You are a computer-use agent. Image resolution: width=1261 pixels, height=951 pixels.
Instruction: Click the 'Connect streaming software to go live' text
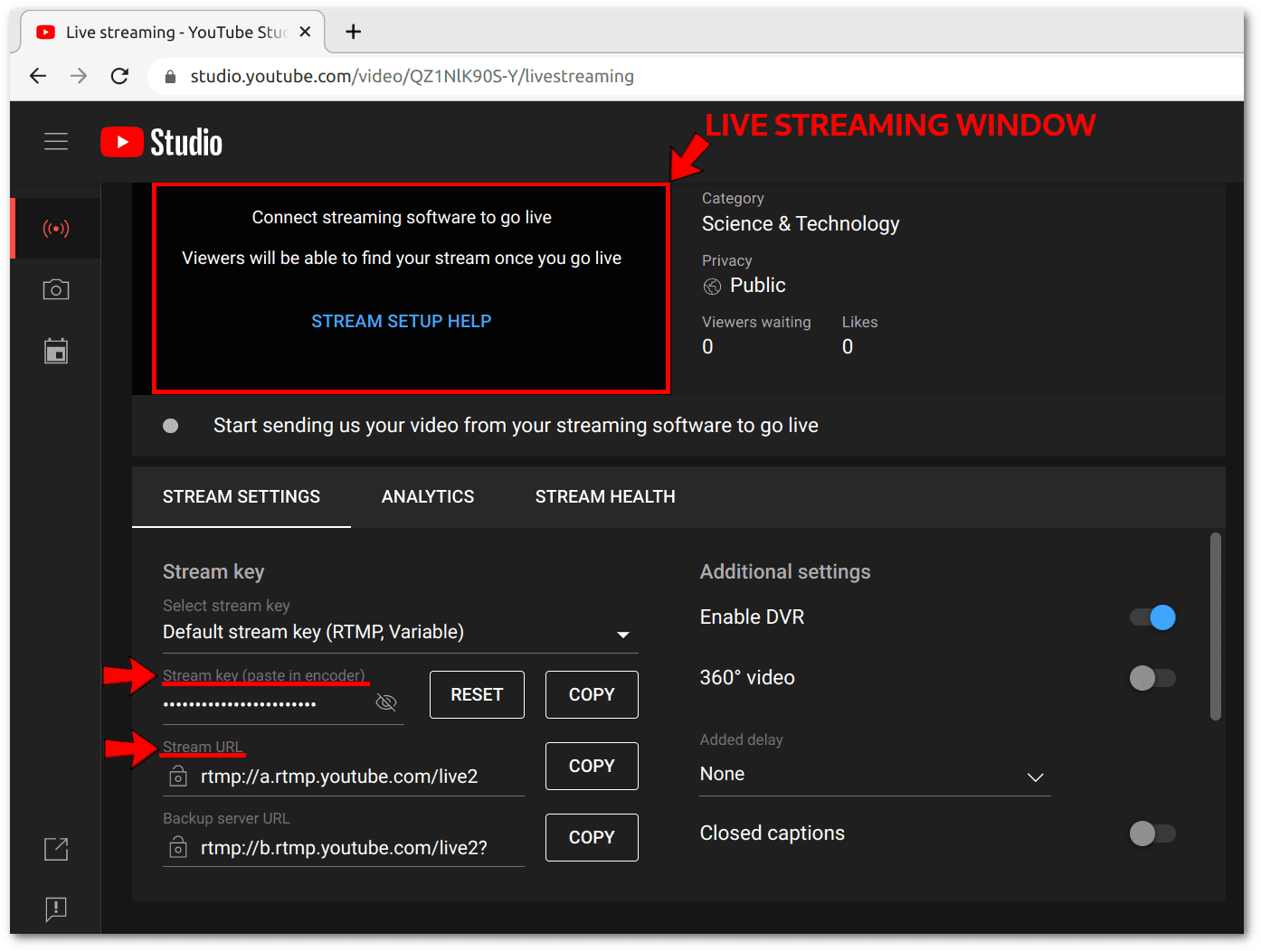pyautogui.click(x=402, y=218)
